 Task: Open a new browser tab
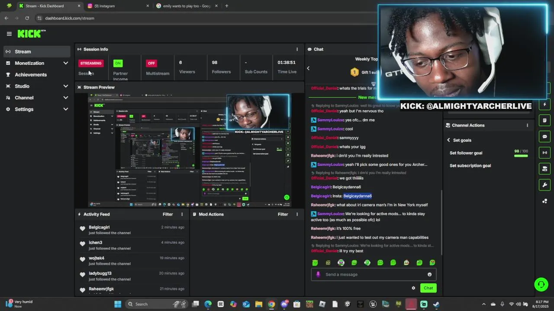pyautogui.click(x=226, y=6)
